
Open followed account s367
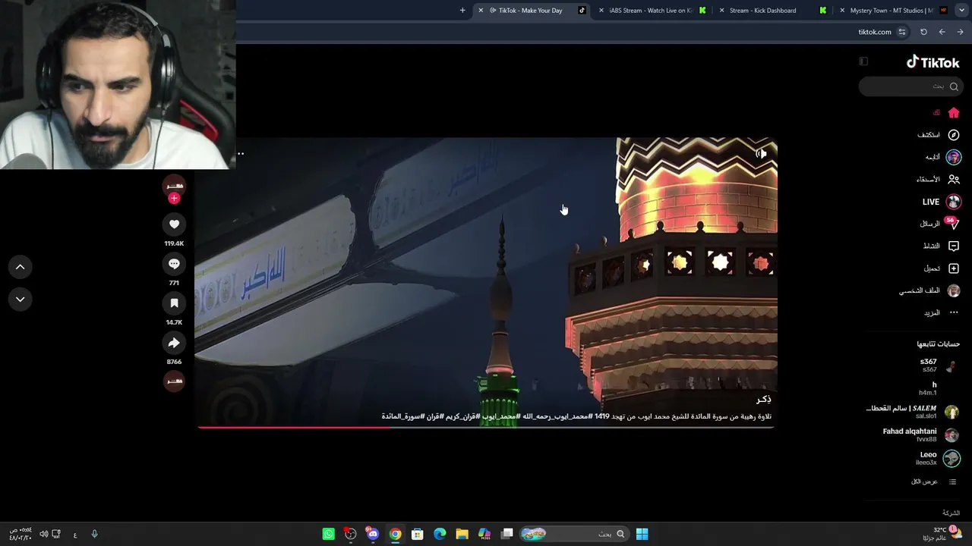coord(939,366)
